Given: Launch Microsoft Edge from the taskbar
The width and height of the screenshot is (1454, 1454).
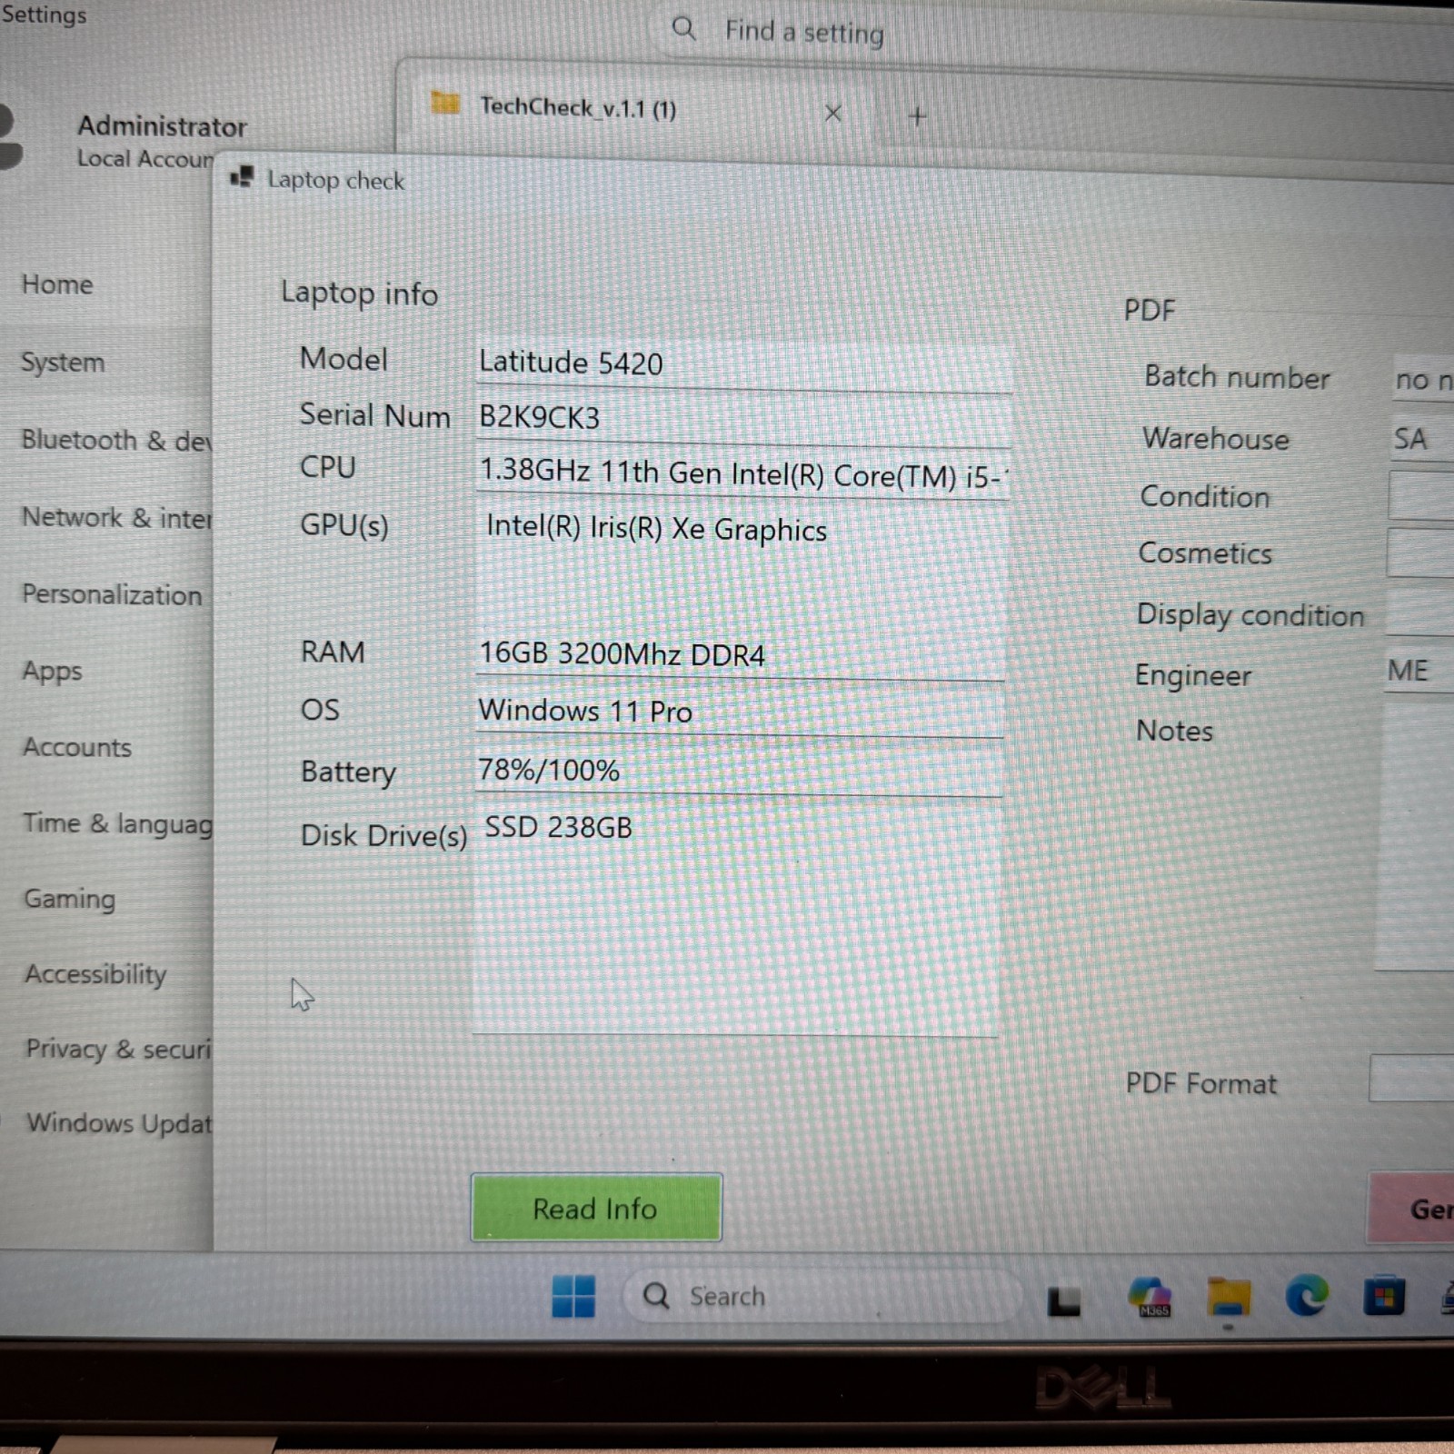Looking at the screenshot, I should [1307, 1296].
